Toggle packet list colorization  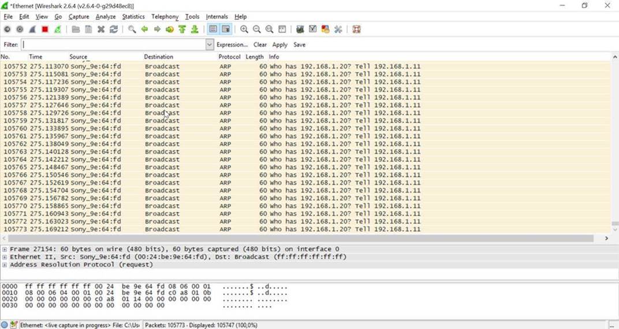coord(212,29)
